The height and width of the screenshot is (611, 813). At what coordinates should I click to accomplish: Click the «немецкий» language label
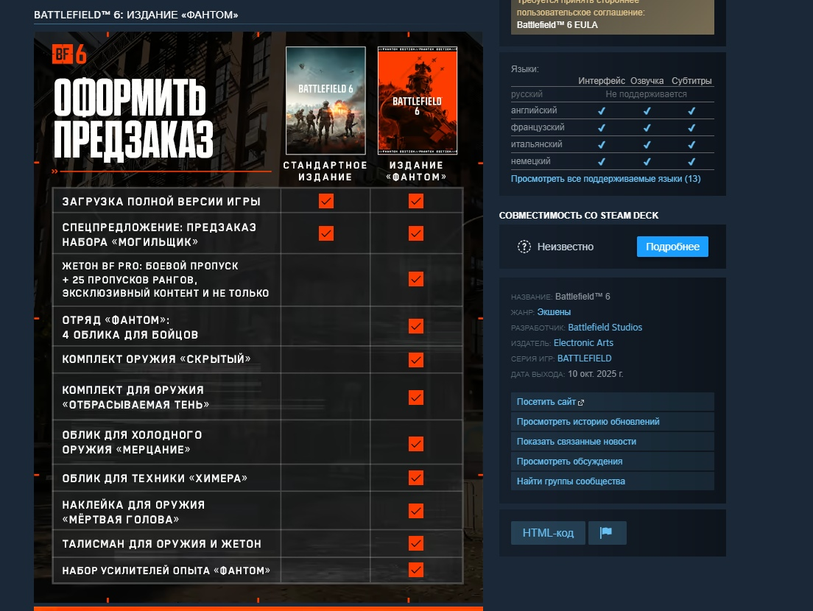[x=530, y=161]
